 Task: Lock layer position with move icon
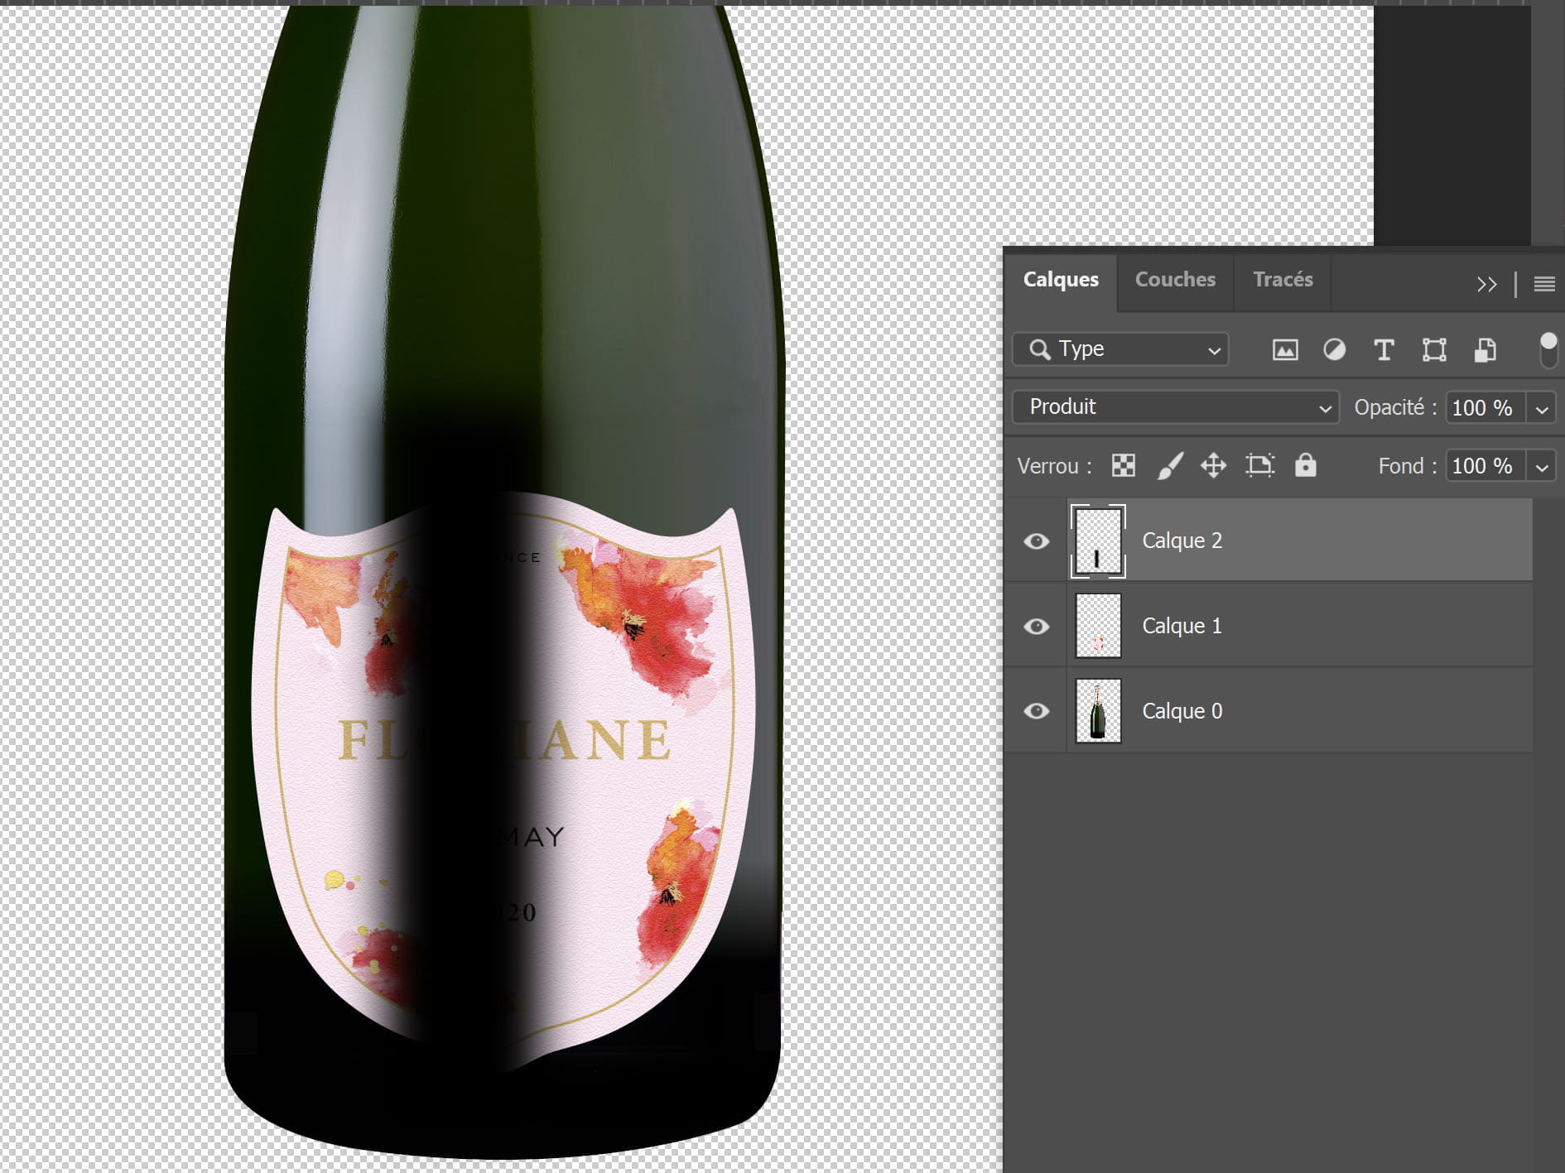point(1214,465)
